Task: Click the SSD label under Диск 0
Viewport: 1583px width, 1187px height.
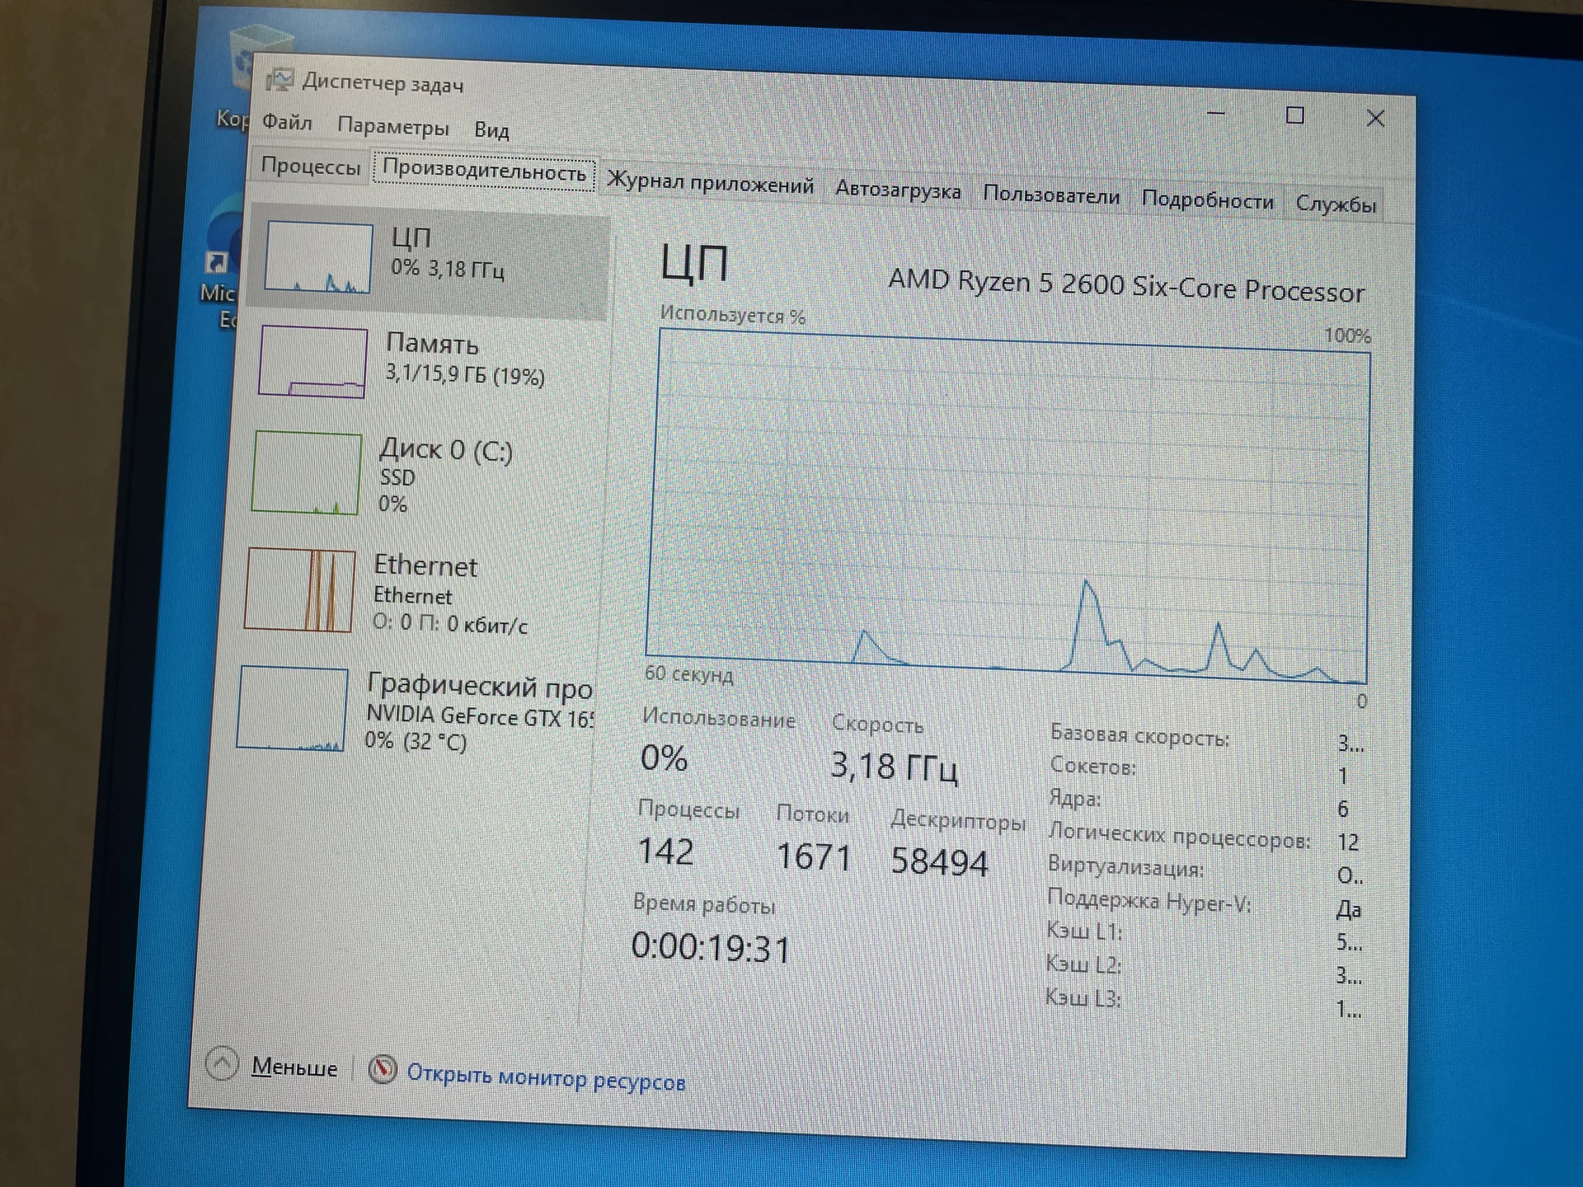Action: click(397, 477)
